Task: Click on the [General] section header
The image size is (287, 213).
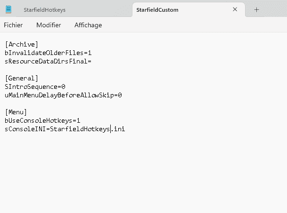Action: click(x=21, y=78)
